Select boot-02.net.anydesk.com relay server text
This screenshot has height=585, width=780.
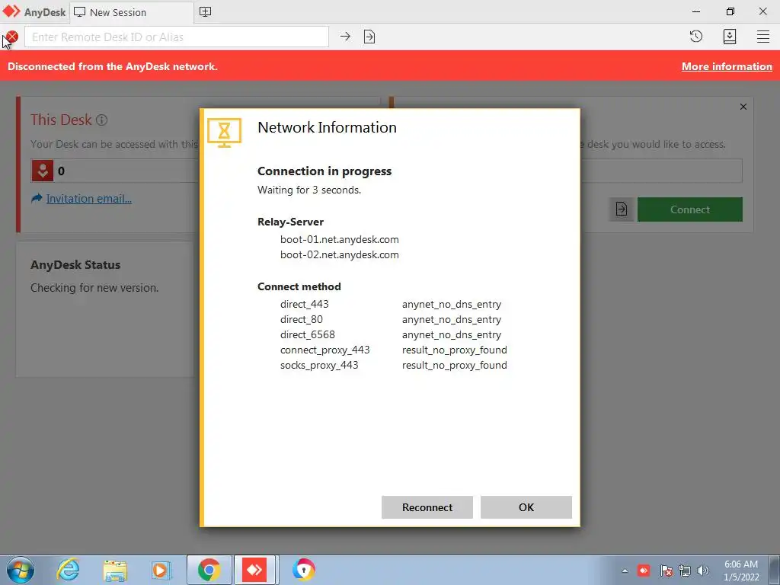(x=339, y=254)
